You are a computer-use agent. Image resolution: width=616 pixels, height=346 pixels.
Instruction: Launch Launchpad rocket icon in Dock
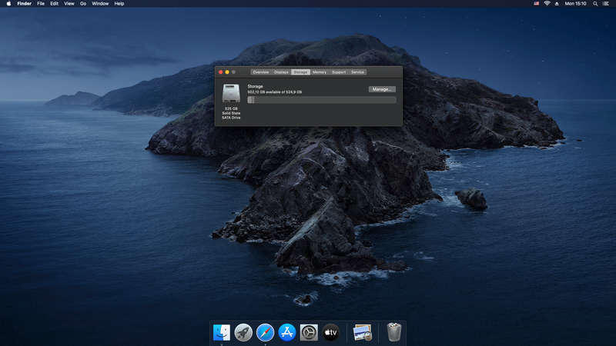coord(243,332)
